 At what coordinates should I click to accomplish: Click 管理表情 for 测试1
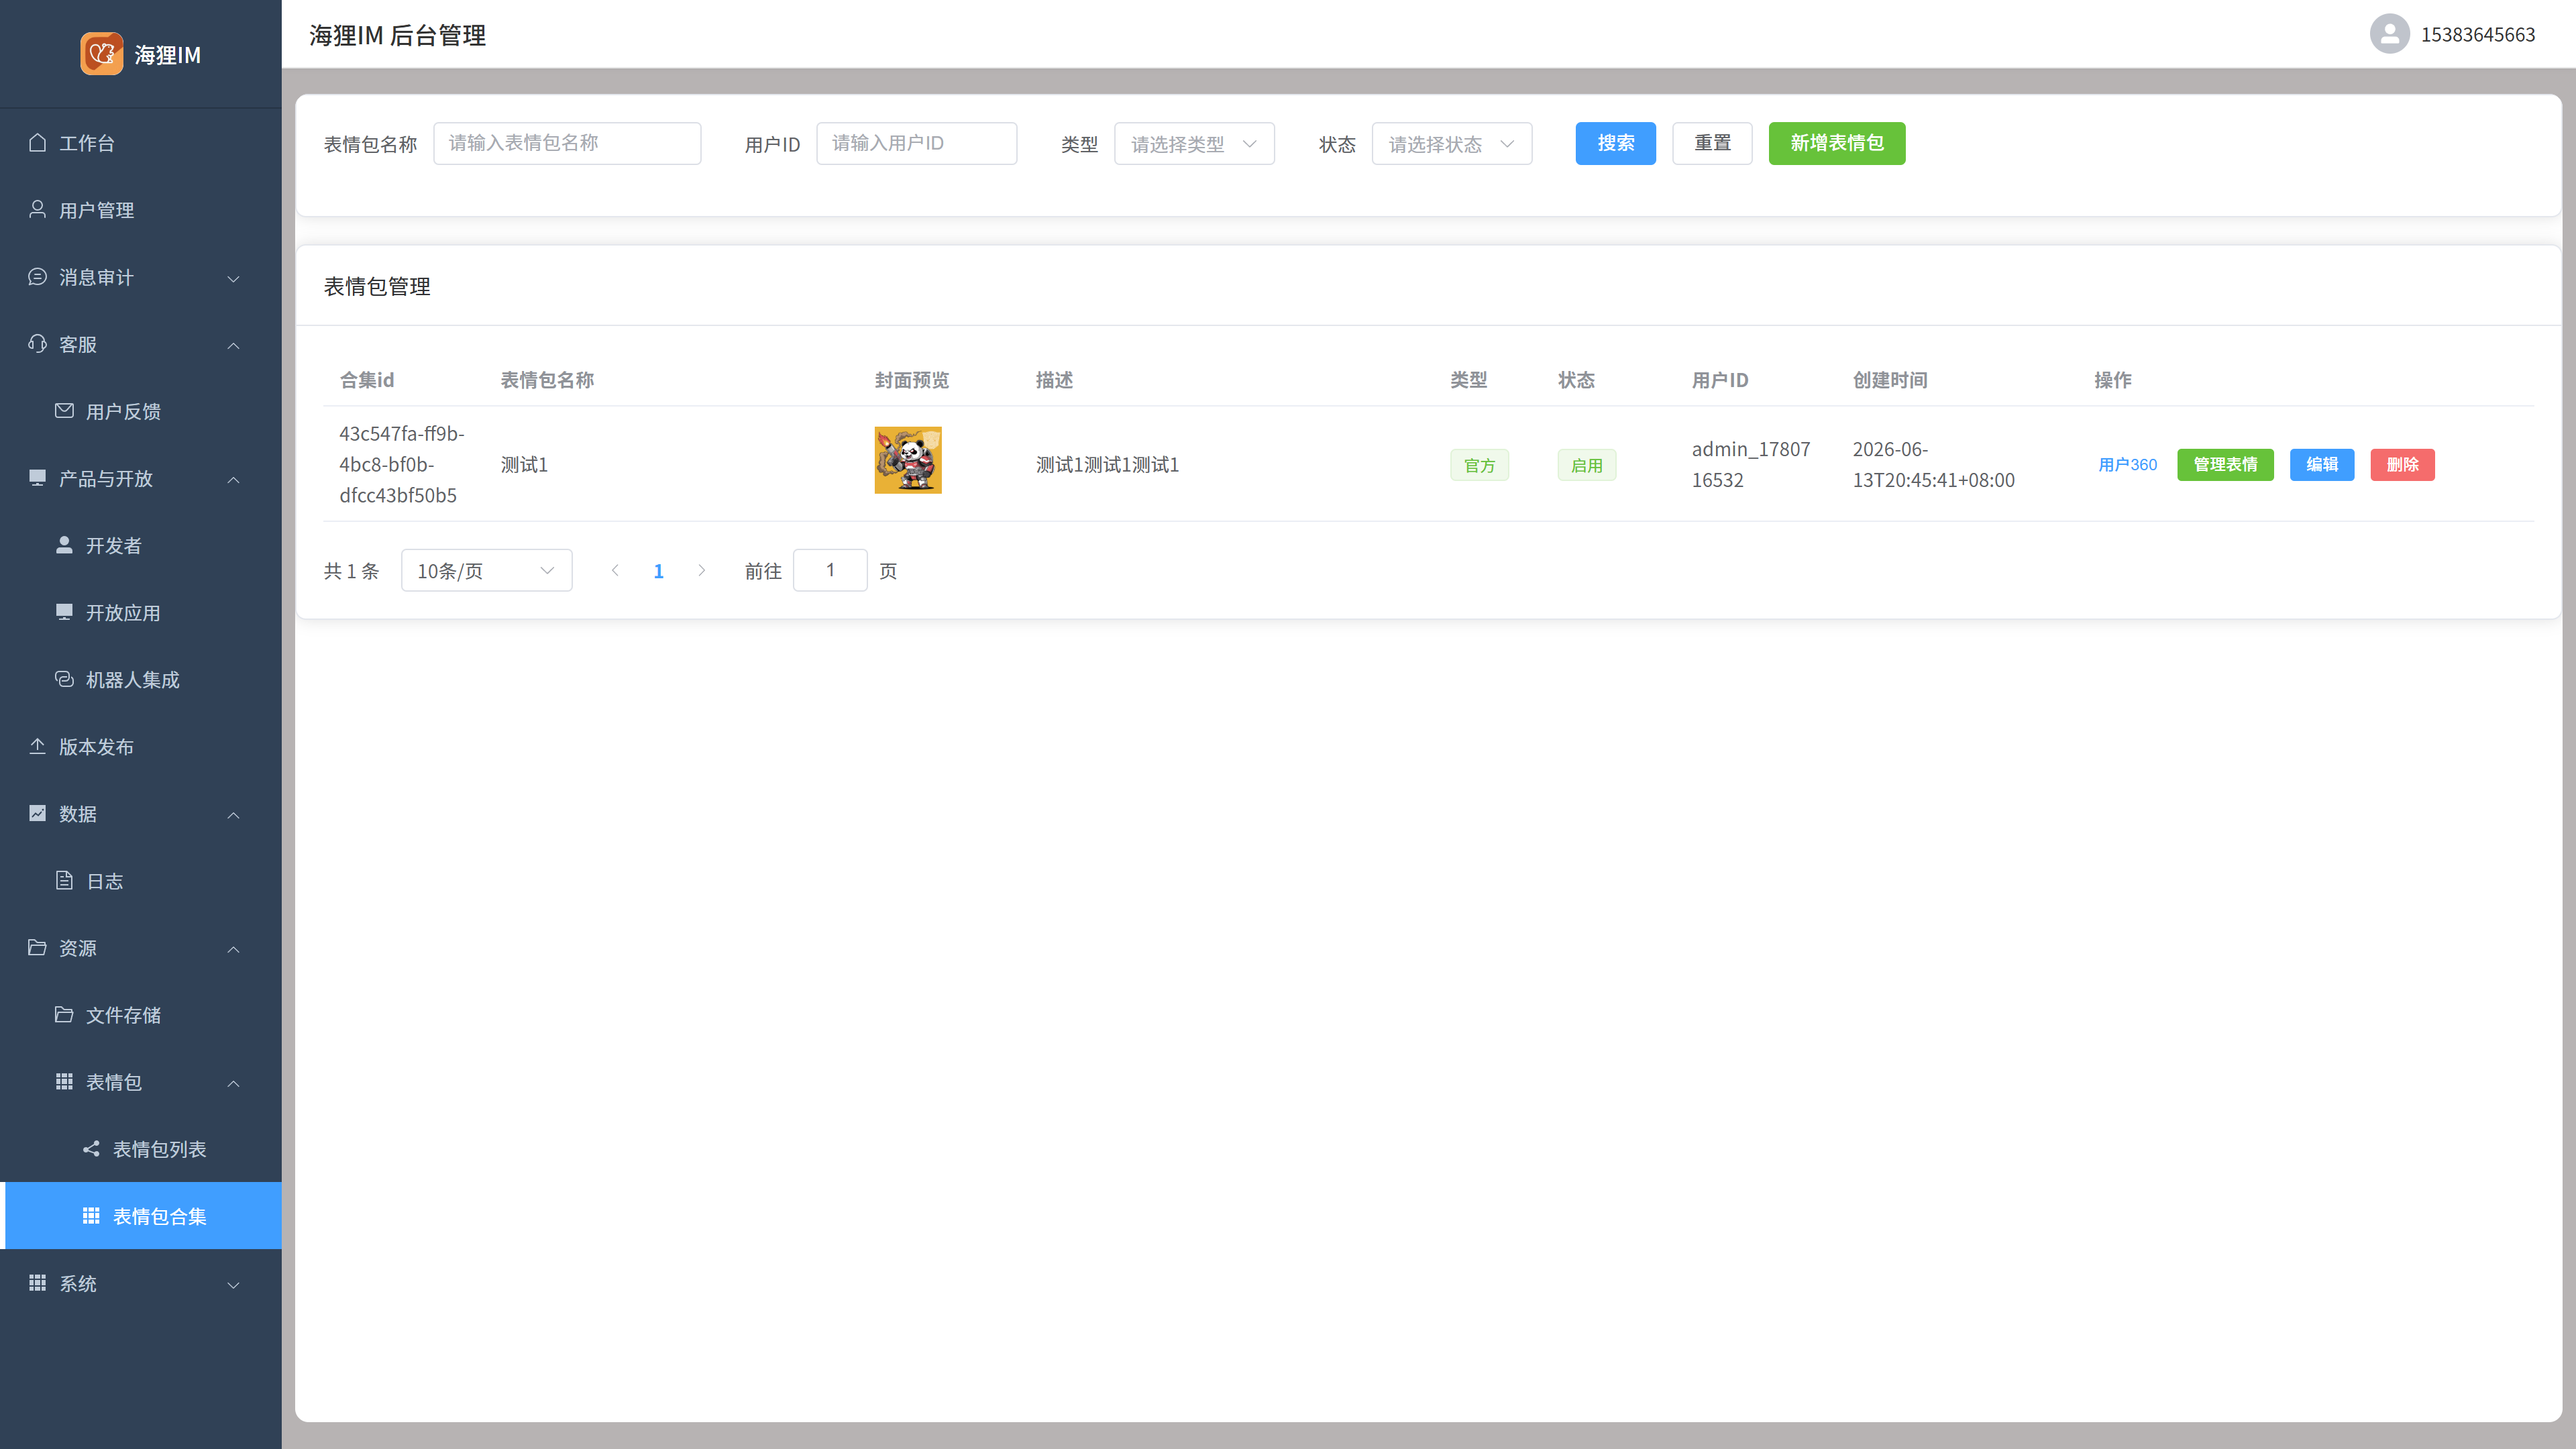click(x=2224, y=464)
